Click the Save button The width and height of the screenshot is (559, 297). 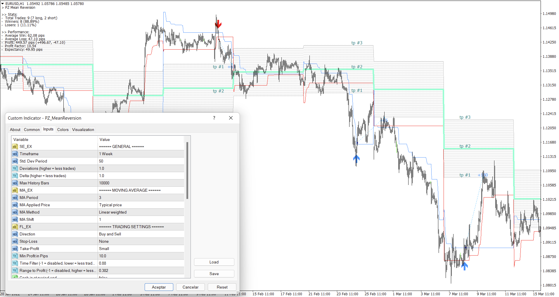pyautogui.click(x=214, y=274)
